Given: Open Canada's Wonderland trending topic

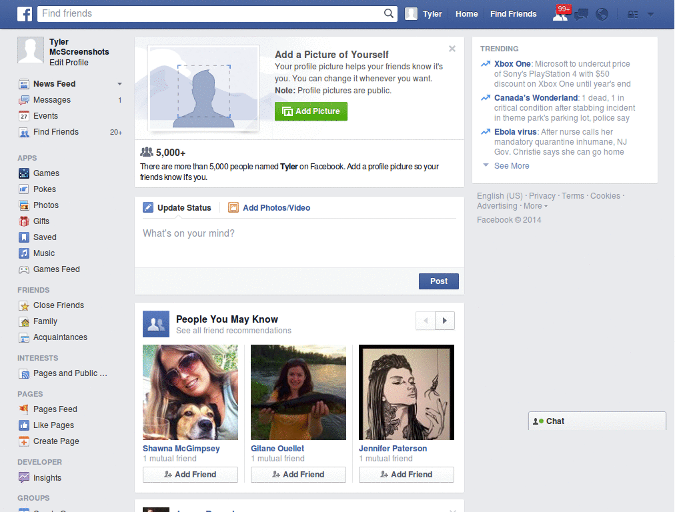Looking at the screenshot, I should click(x=536, y=98).
